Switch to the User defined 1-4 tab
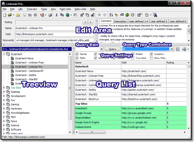195x143 pixels. tap(138, 21)
